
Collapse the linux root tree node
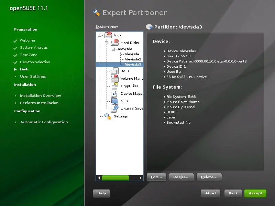(99, 35)
